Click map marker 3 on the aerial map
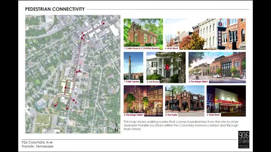Screen dimensions: 271x152 click(x=74, y=100)
